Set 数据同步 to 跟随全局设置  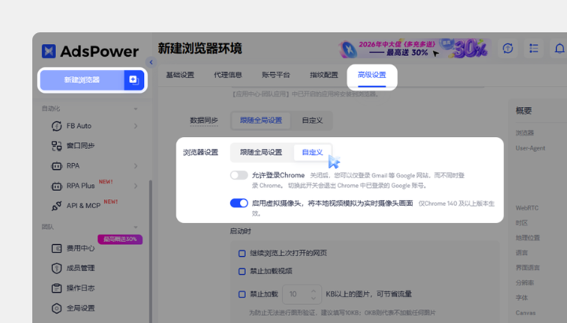point(261,121)
